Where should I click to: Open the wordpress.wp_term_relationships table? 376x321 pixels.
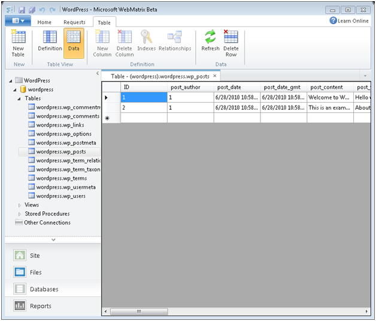(64, 161)
